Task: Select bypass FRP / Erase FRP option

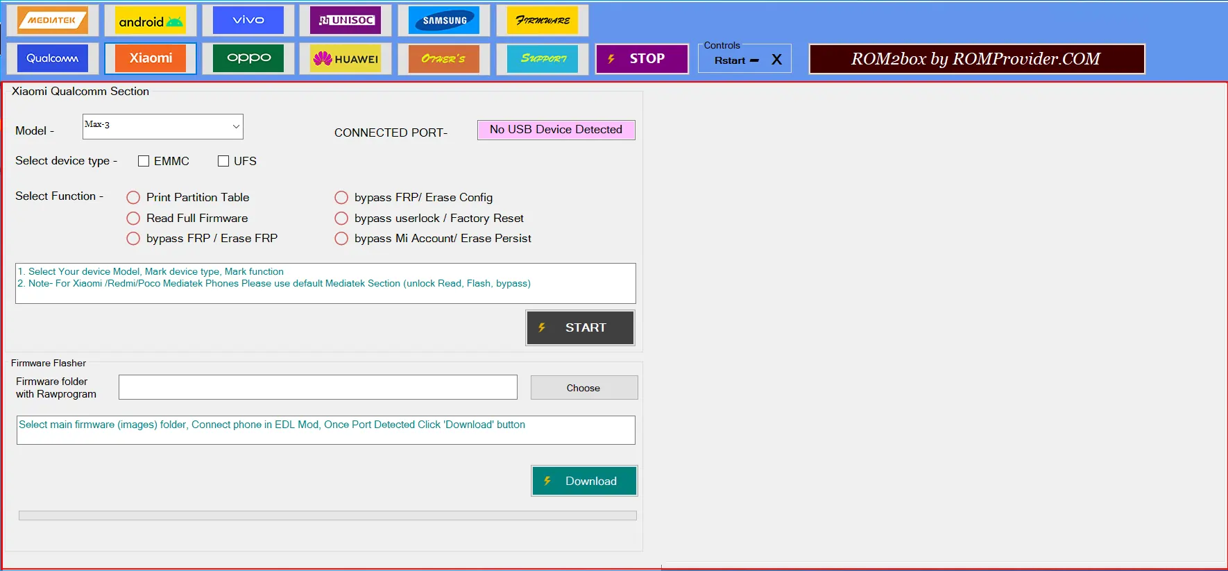Action: click(133, 239)
